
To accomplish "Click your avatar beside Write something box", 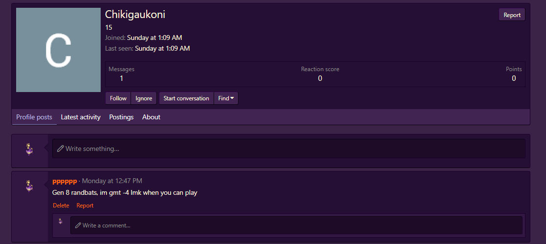I will [x=30, y=149].
